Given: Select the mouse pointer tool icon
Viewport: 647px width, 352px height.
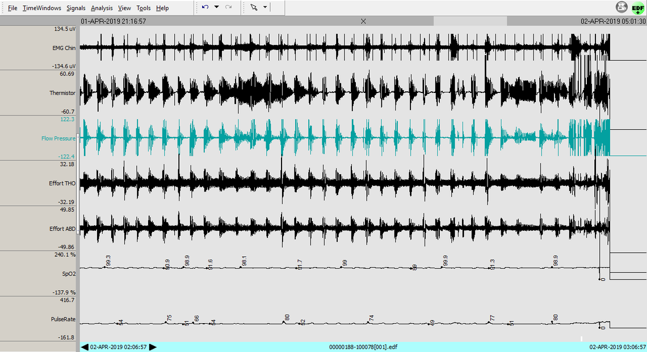Looking at the screenshot, I should tap(254, 7).
